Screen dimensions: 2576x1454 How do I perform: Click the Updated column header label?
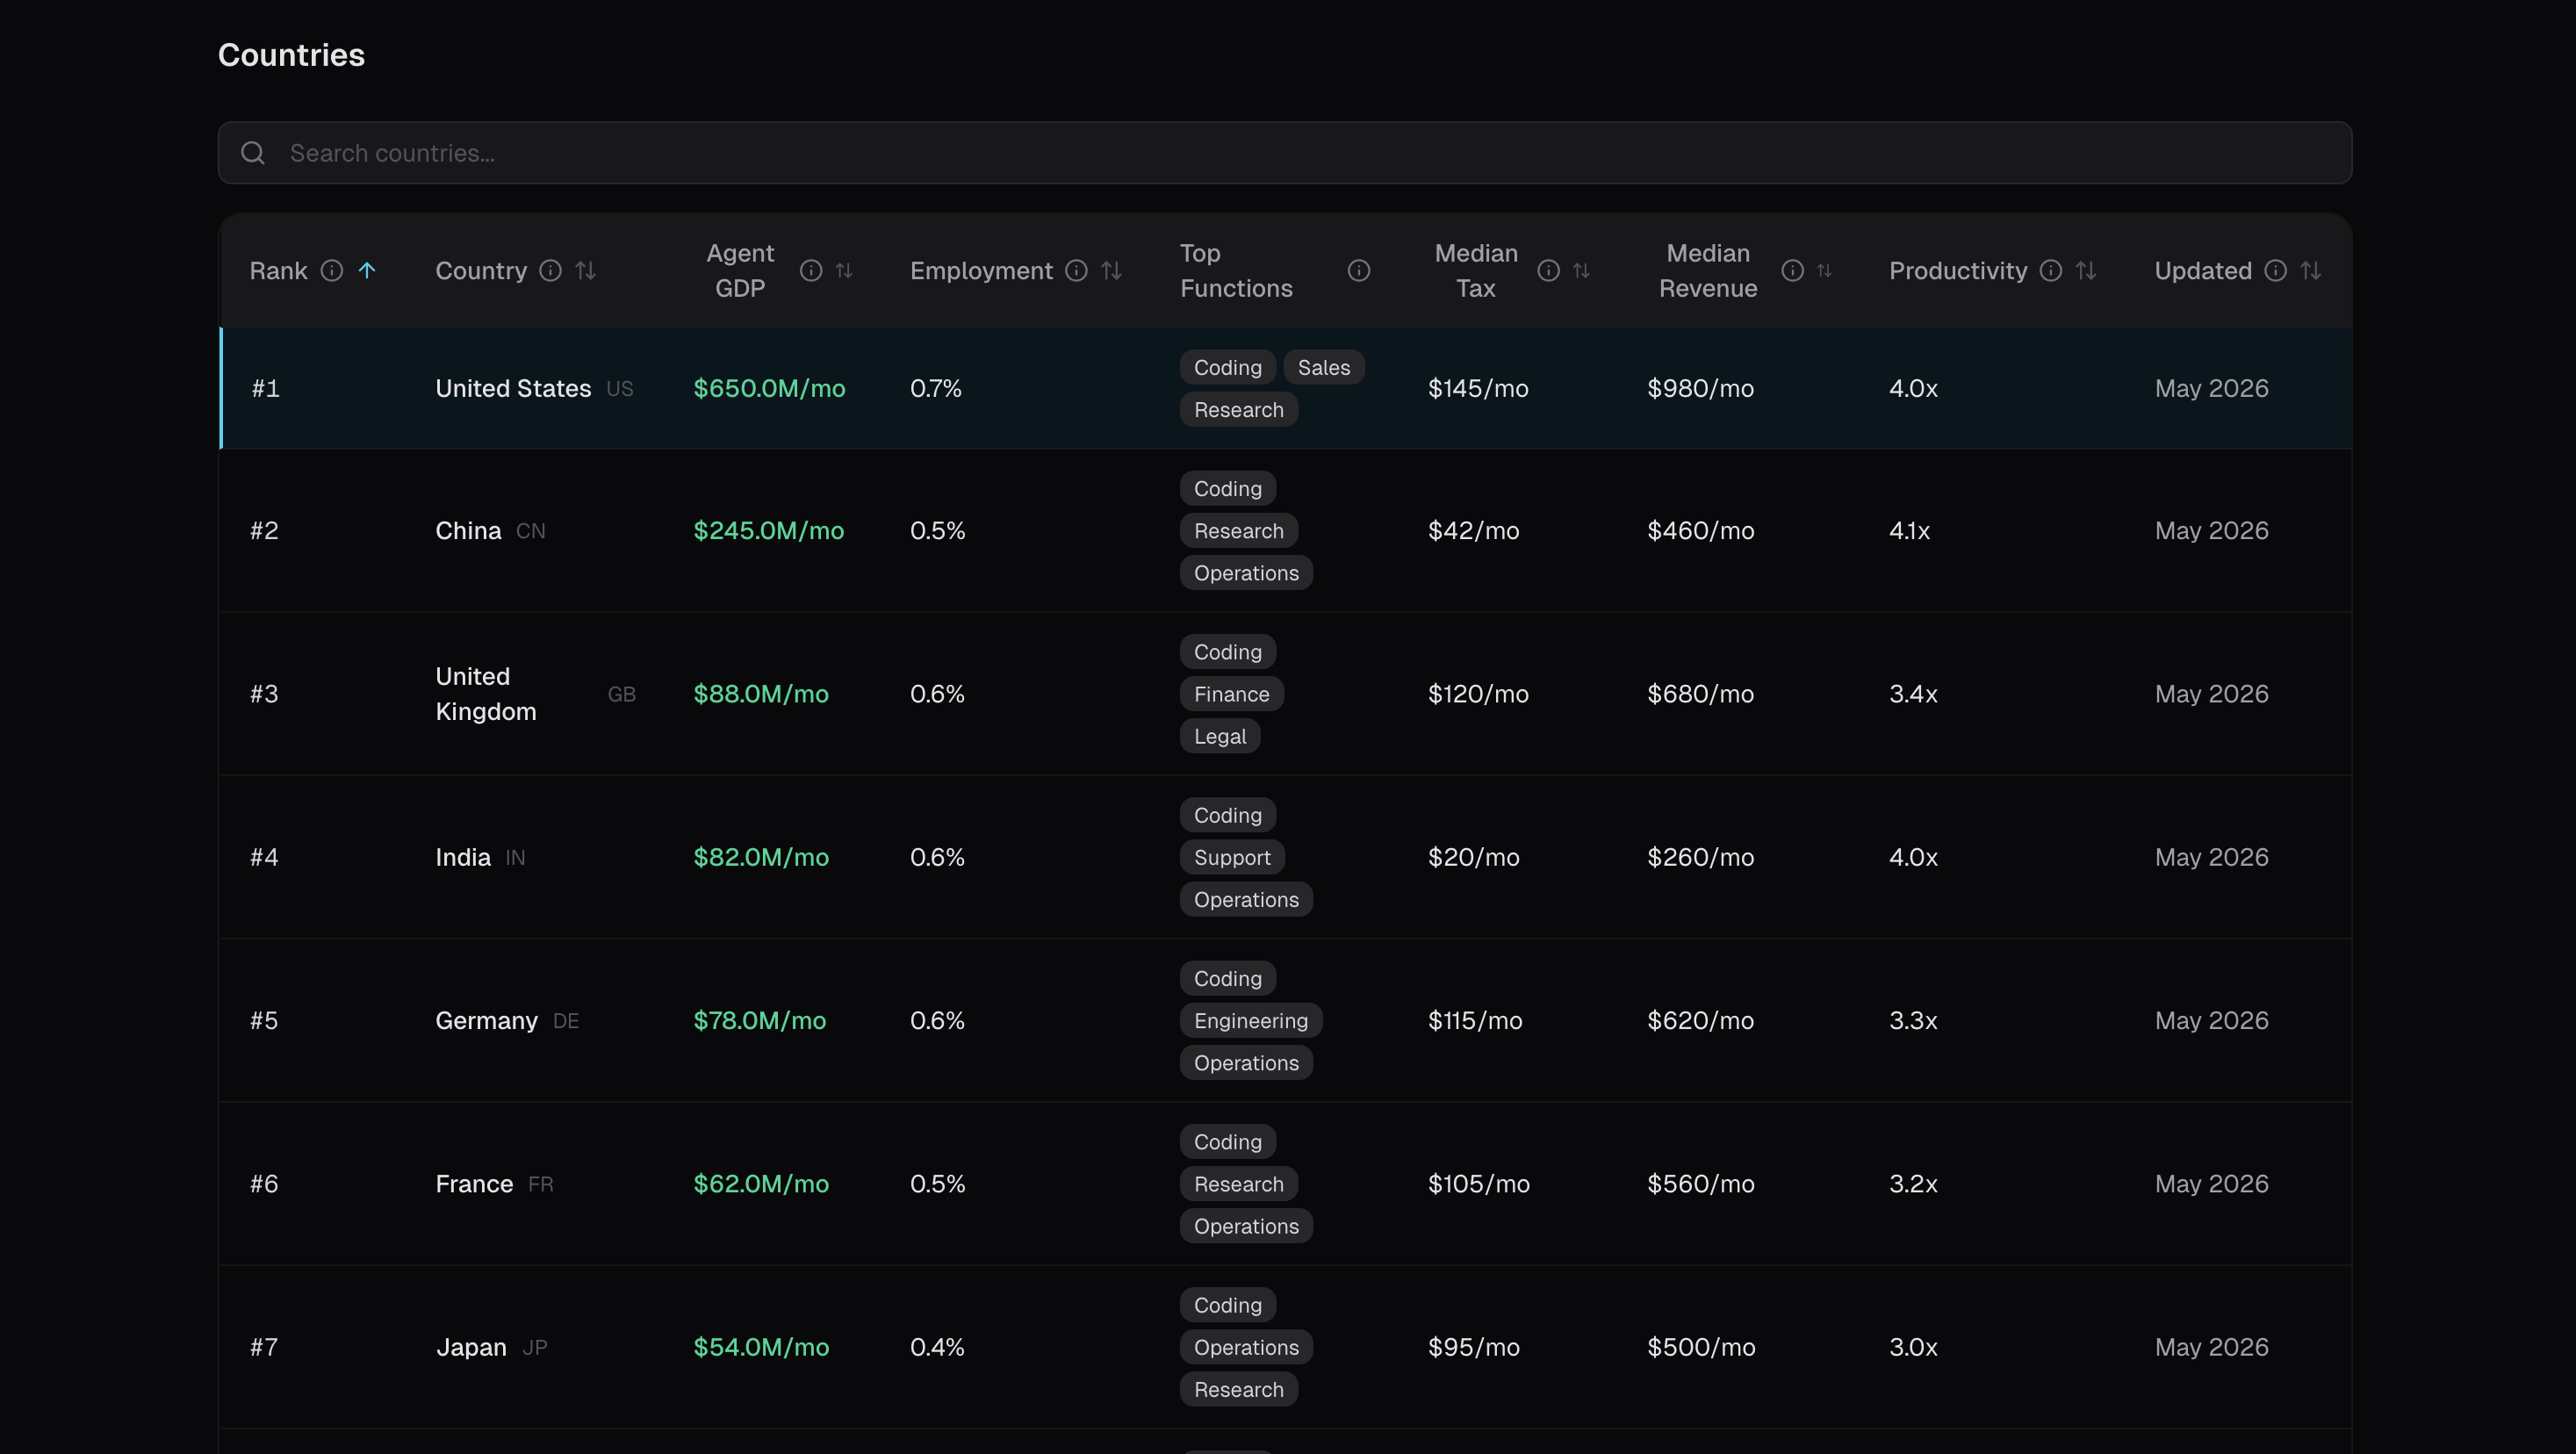pyautogui.click(x=2203, y=271)
